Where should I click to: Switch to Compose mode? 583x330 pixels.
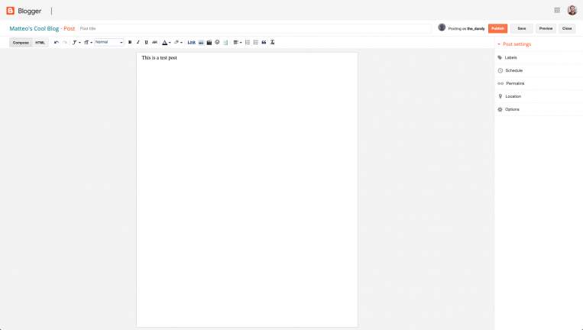pyautogui.click(x=21, y=42)
